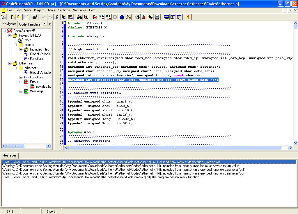Open the Project menu
This screenshot has height=214, width=298.
coord(39,10)
